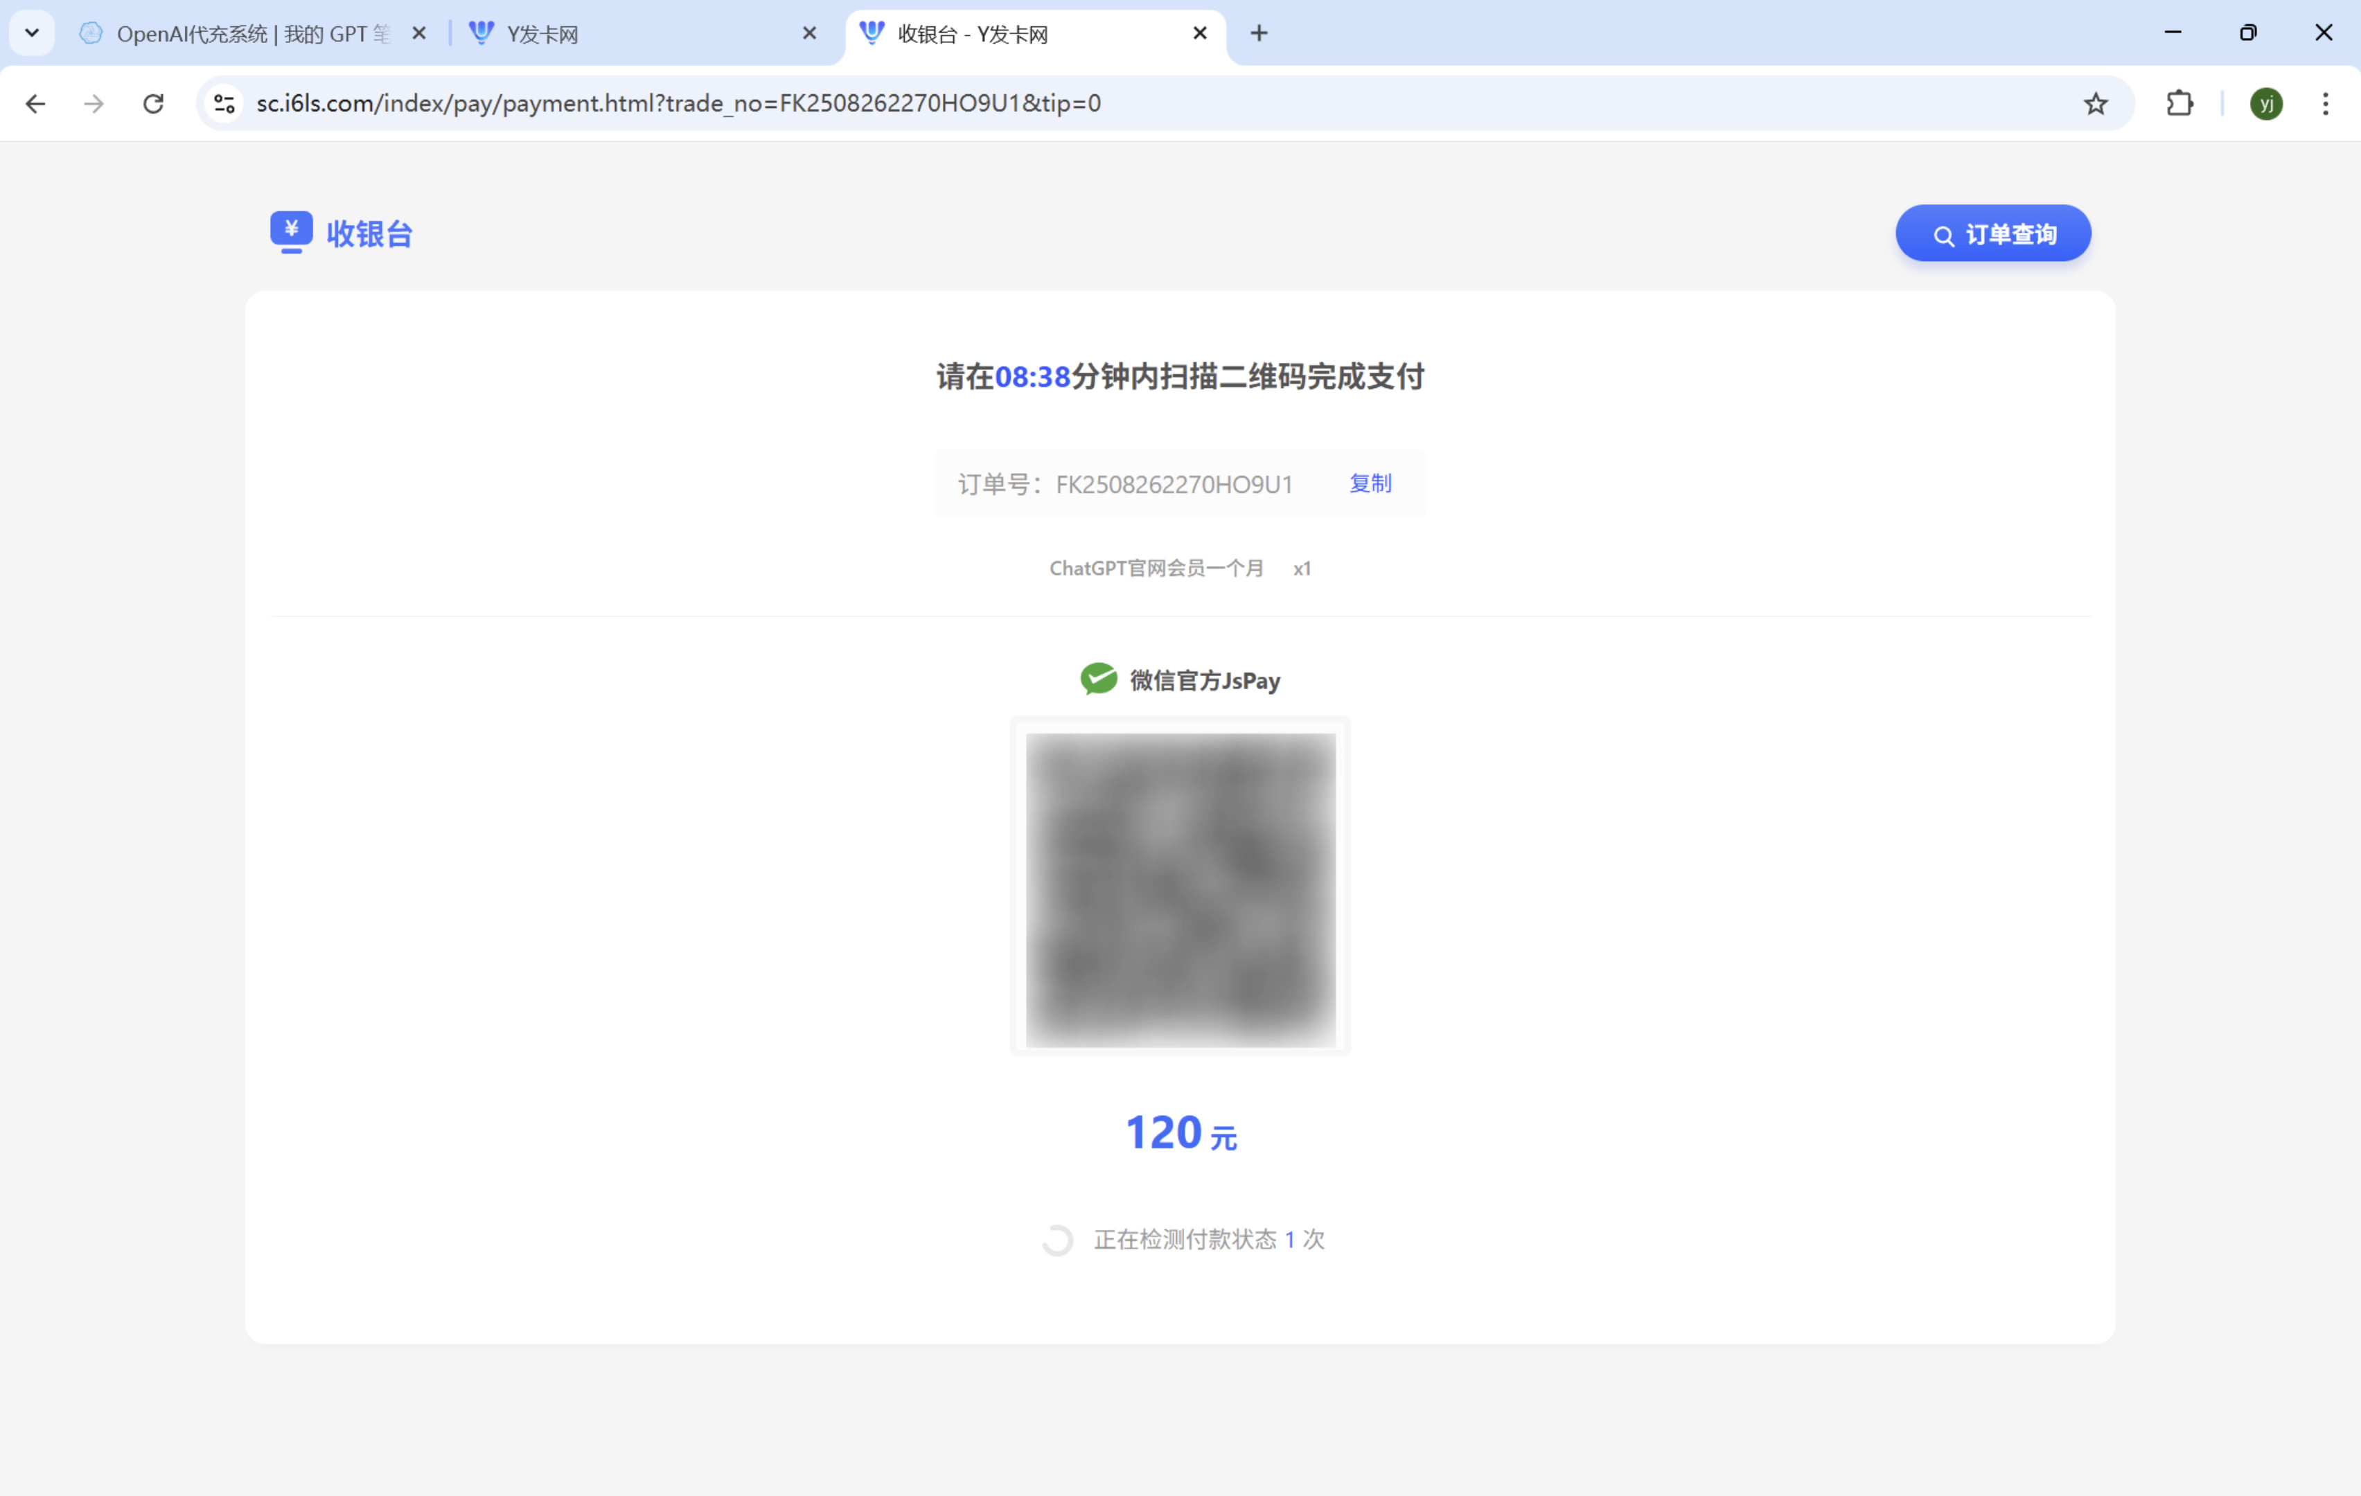The height and width of the screenshot is (1496, 2361).
Task: Click the x1 quantity text
Action: pos(1301,569)
